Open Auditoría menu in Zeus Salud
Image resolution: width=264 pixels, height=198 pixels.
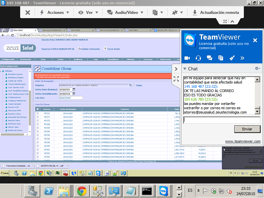click(x=78, y=59)
